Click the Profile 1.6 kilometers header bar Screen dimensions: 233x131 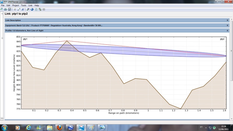tap(117, 31)
